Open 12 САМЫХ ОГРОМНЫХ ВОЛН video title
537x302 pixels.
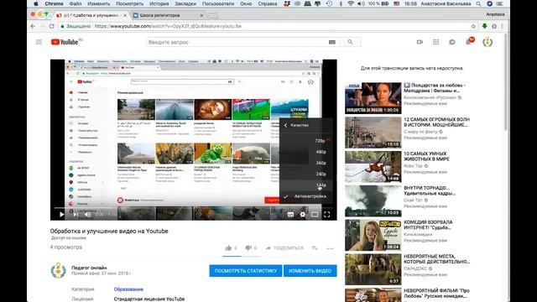(x=436, y=122)
